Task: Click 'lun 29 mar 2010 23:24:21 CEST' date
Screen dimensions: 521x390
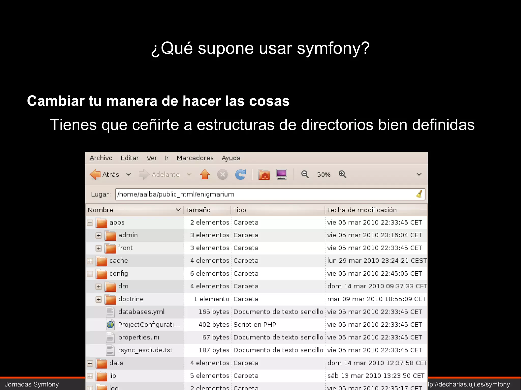Action: click(377, 261)
